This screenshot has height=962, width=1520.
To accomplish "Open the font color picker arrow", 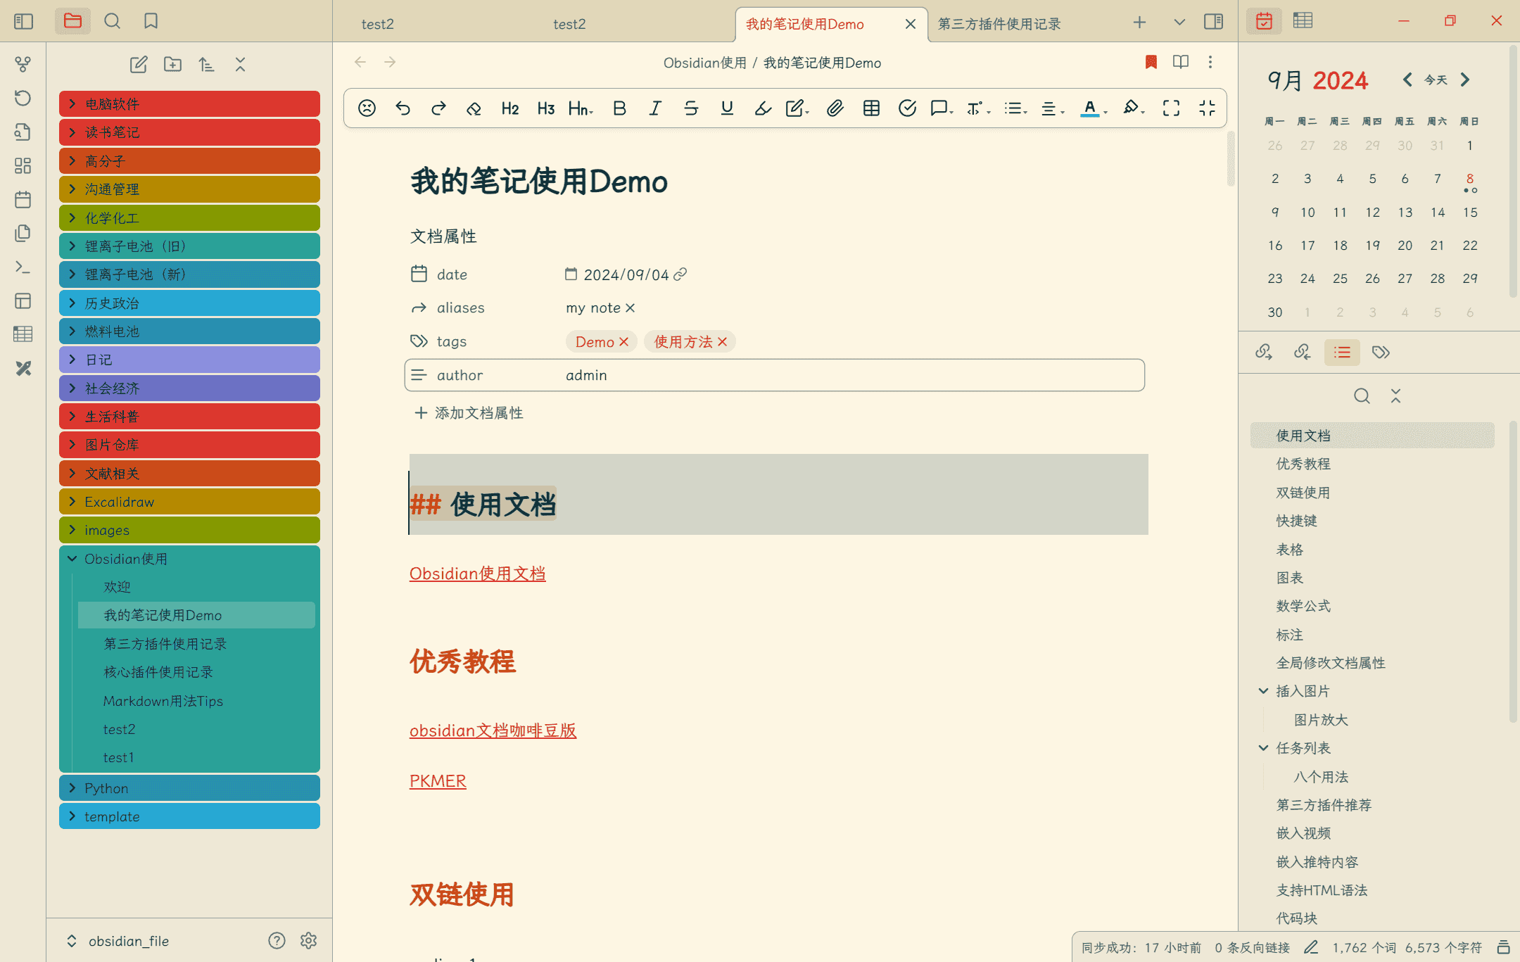I will [x=1106, y=111].
